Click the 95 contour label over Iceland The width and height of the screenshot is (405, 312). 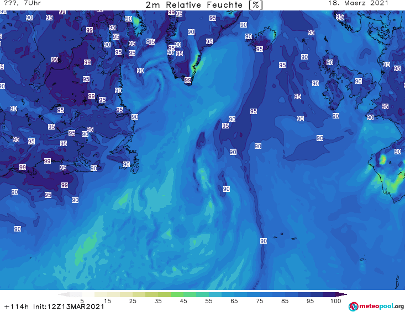tap(260, 49)
